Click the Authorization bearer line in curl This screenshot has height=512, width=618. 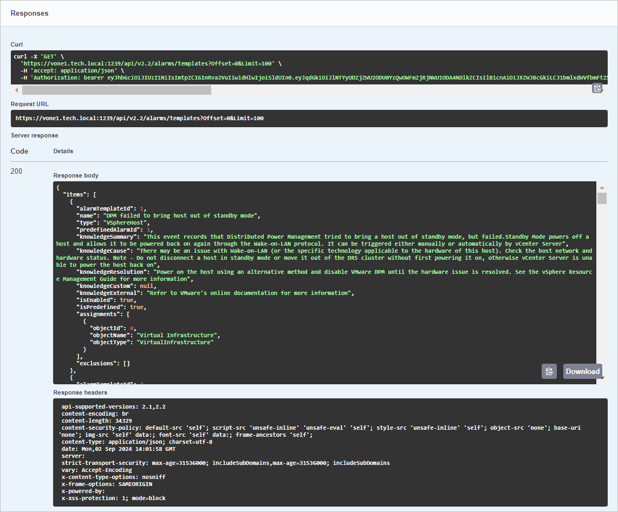[314, 78]
